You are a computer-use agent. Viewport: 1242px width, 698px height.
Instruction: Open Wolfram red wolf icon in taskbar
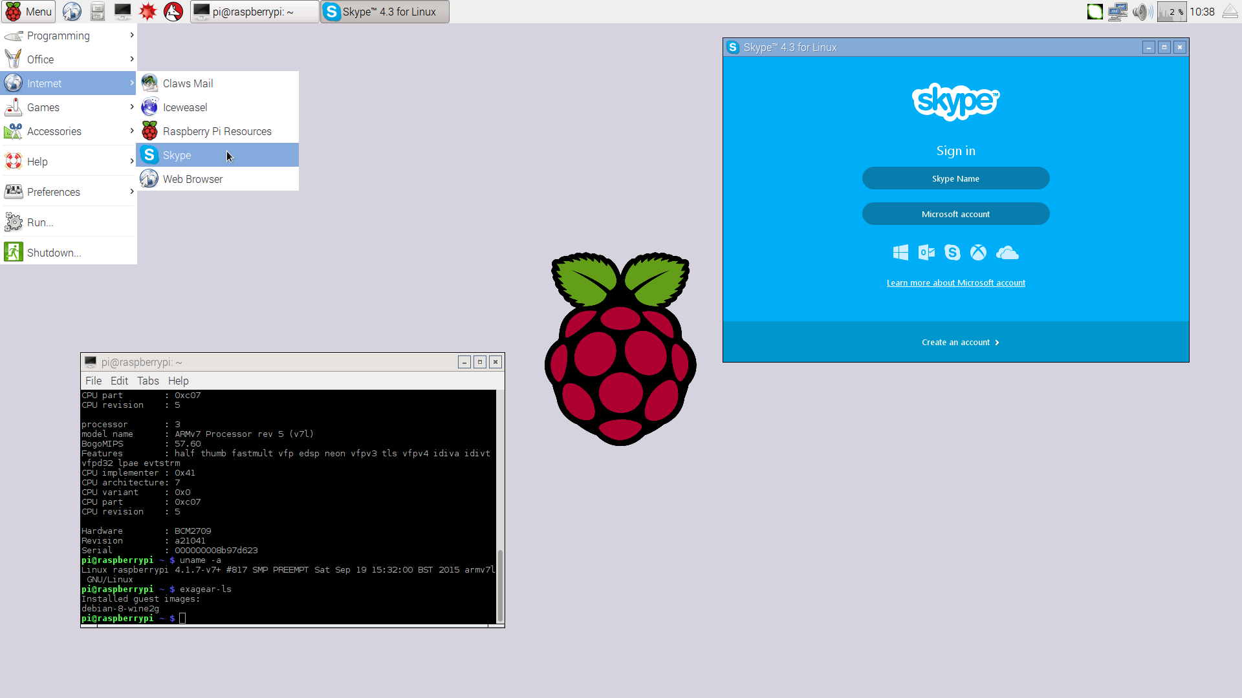173,12
